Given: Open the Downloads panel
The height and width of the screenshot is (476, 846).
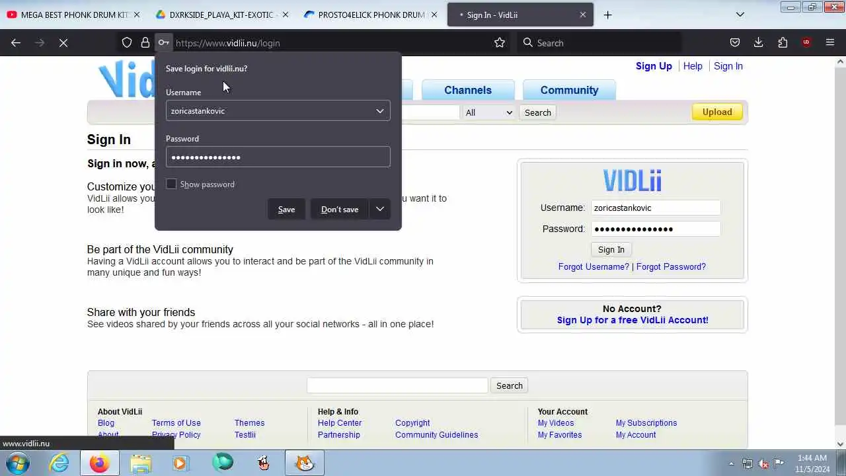Looking at the screenshot, I should tap(759, 43).
